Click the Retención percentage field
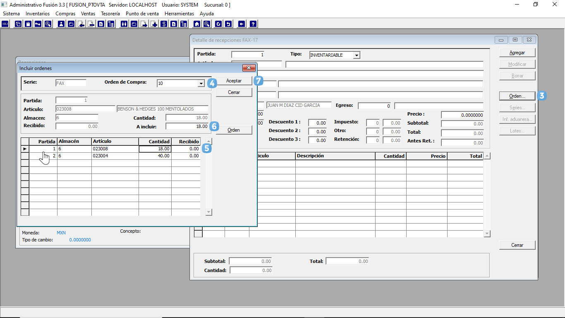The height and width of the screenshot is (318, 565). tap(373, 140)
